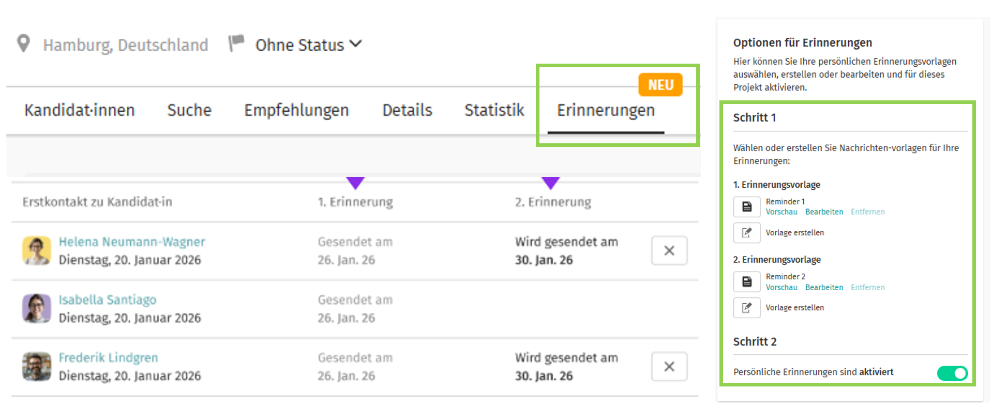Click create-template pencil icon under 1. Erinnerungsvorlage

point(746,233)
